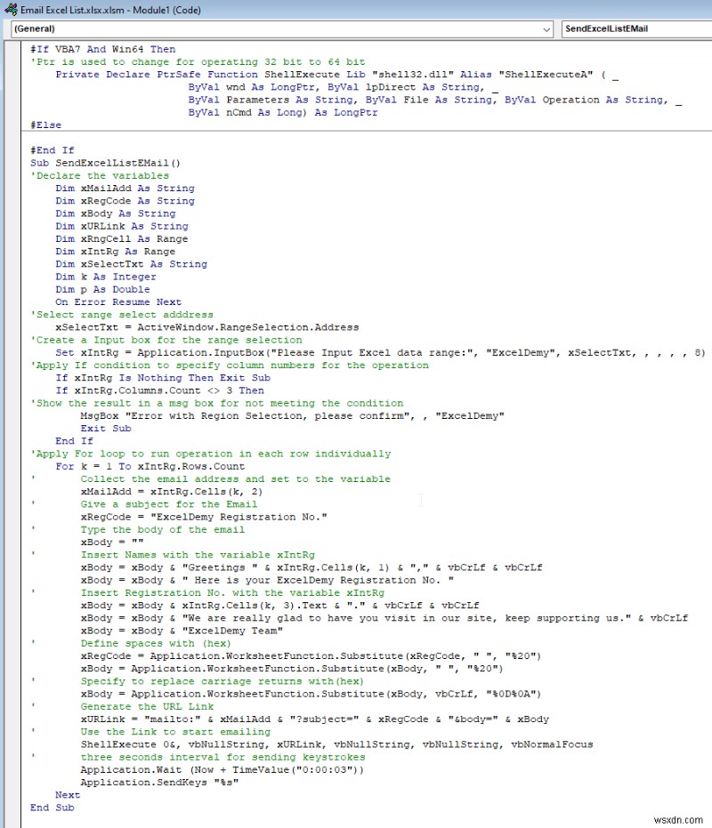Image resolution: width=712 pixels, height=828 pixels.
Task: Click the 'For k = 1 To xIntRg.Rows.Count' line
Action: (x=149, y=466)
